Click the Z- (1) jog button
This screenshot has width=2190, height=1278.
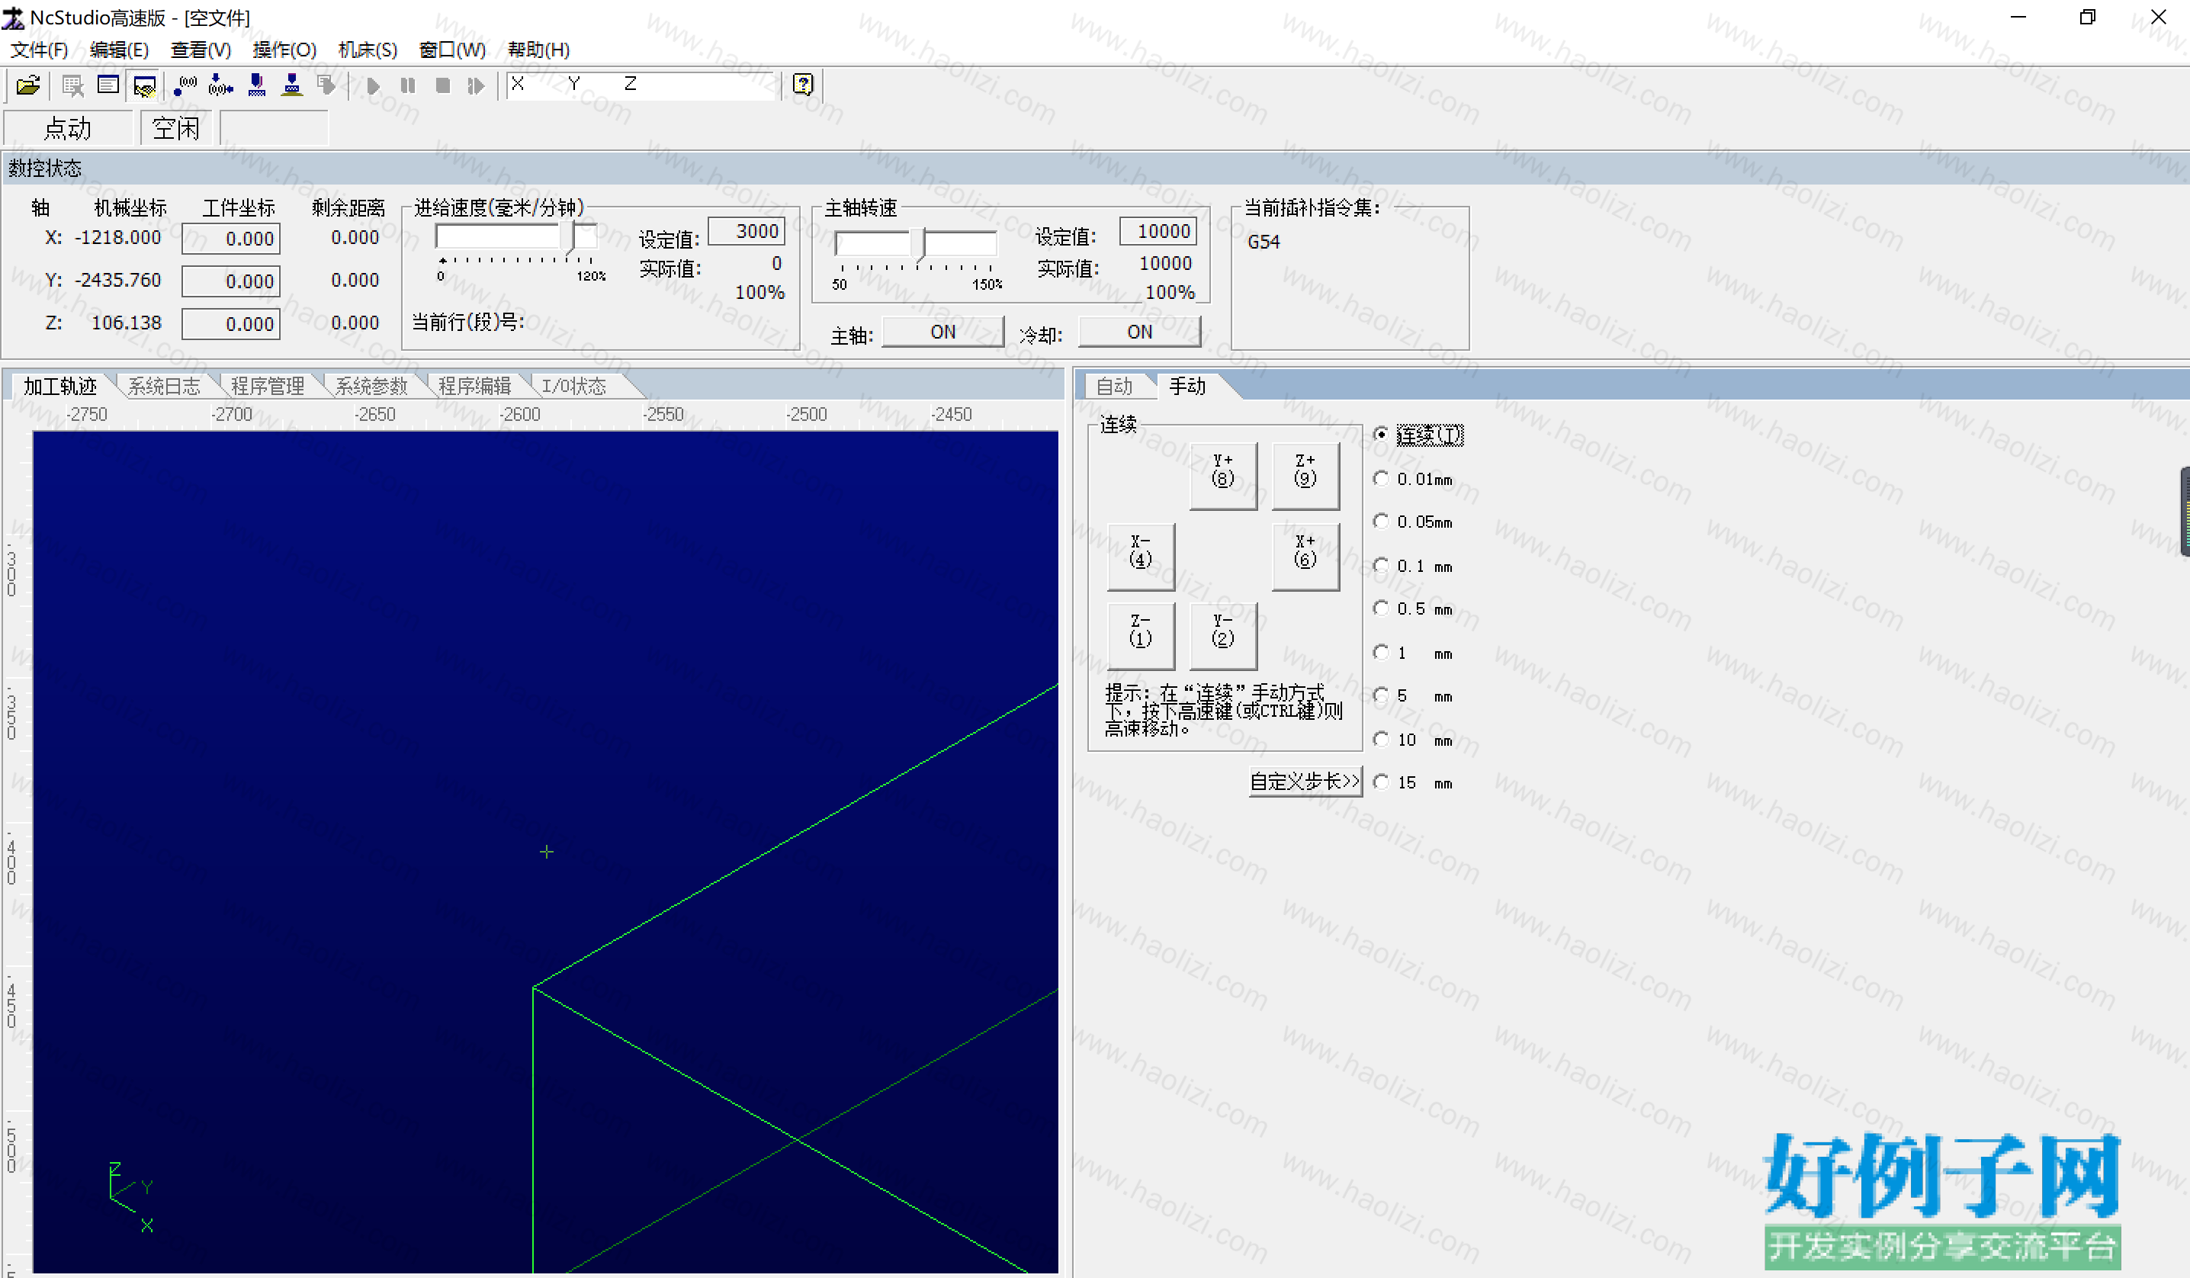1141,636
